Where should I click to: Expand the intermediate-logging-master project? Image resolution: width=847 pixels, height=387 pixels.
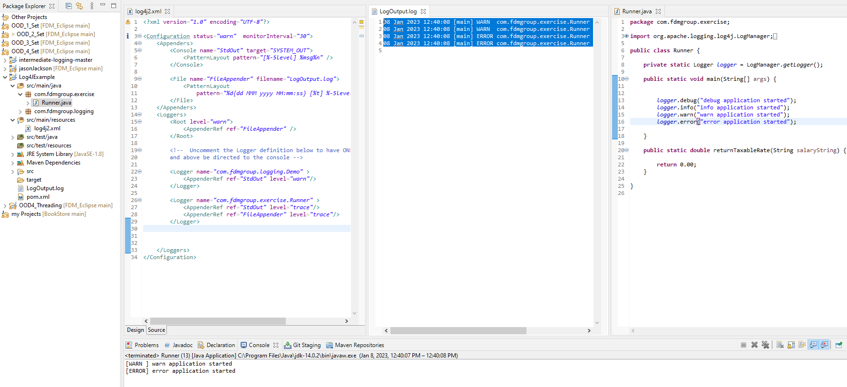(x=5, y=60)
